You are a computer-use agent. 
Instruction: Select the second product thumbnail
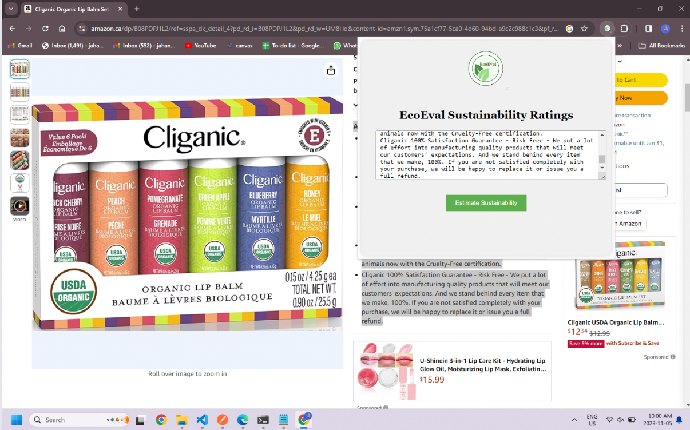click(19, 92)
